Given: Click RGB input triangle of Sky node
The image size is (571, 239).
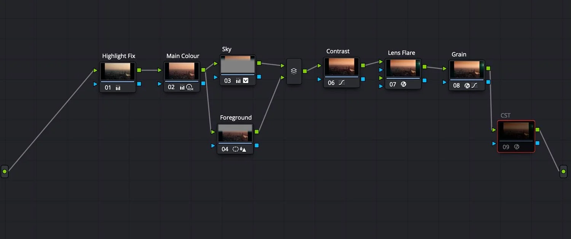Looking at the screenshot, I should pyautogui.click(x=216, y=64).
